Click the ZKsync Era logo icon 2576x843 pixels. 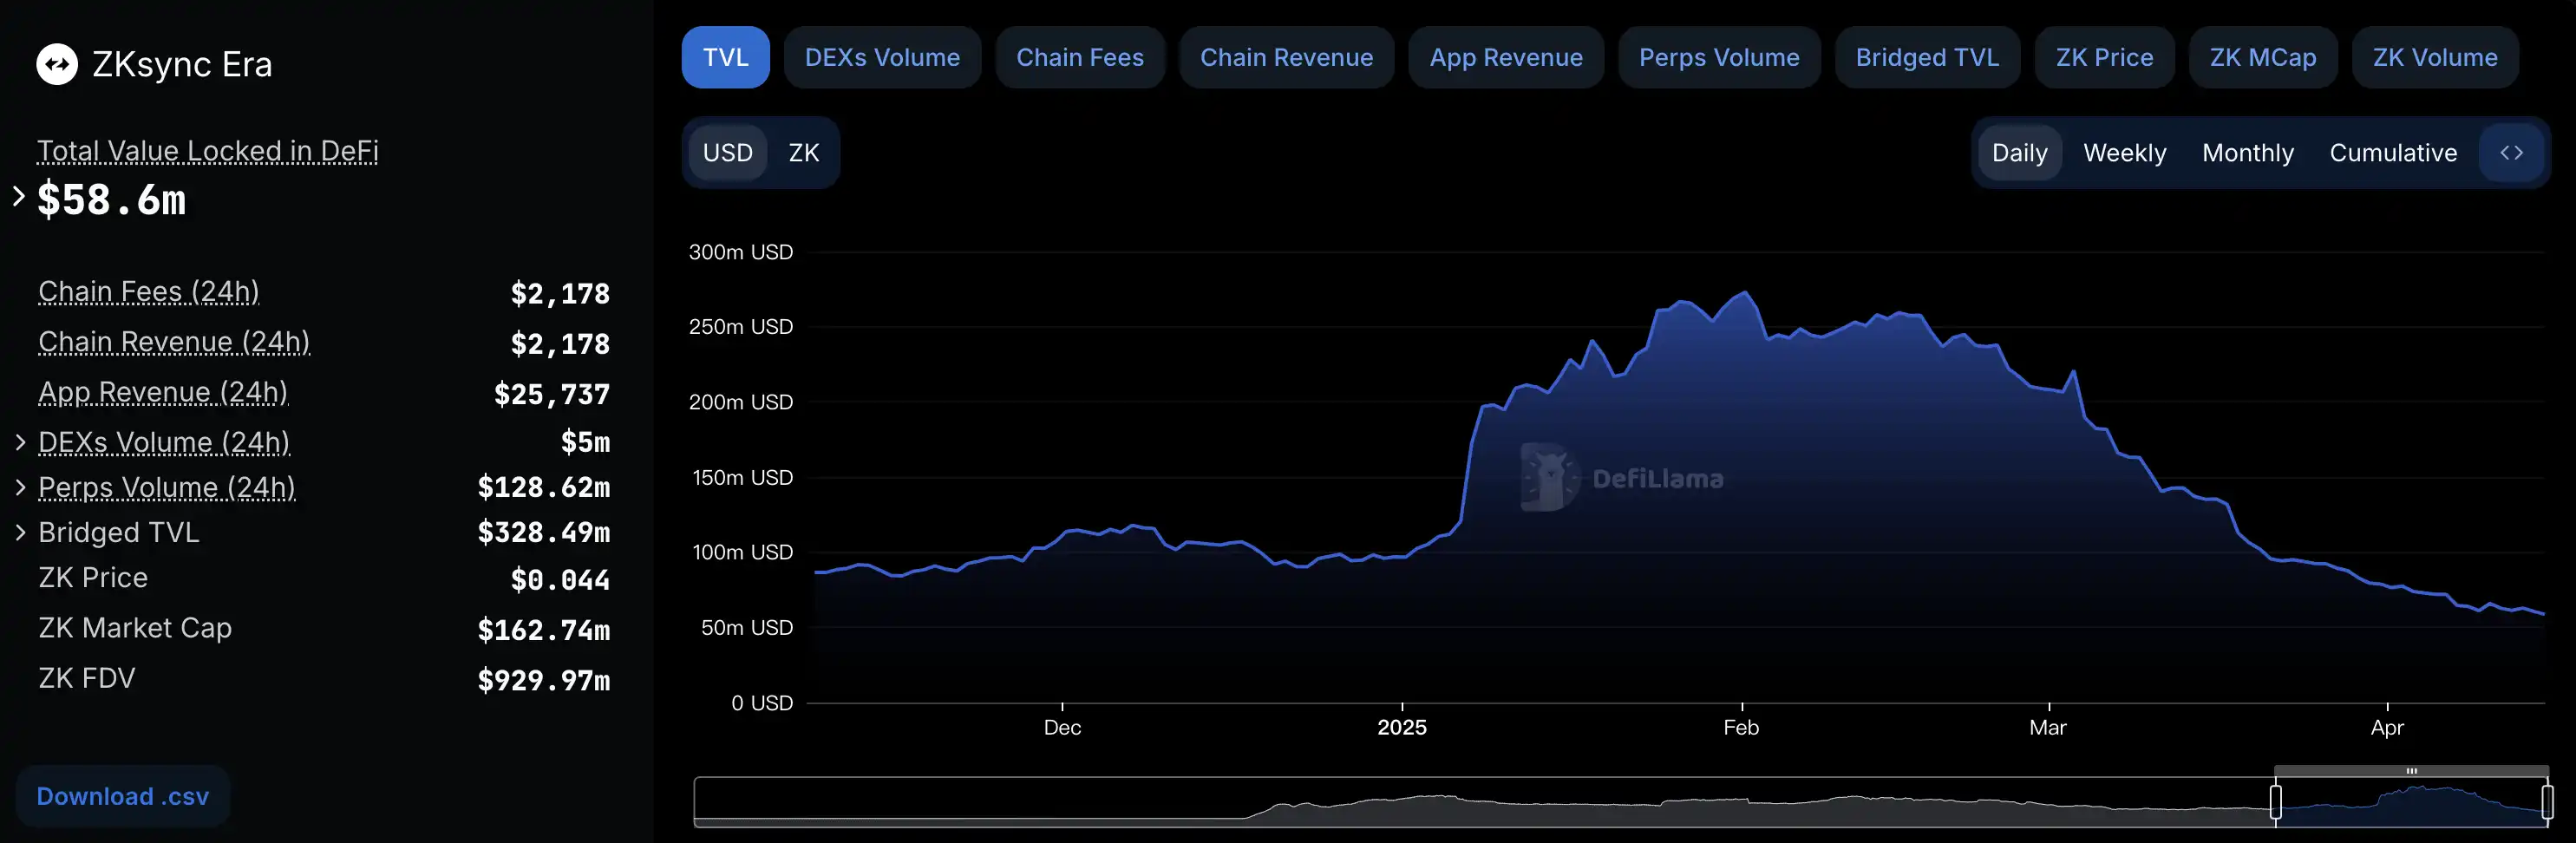pos(57,64)
